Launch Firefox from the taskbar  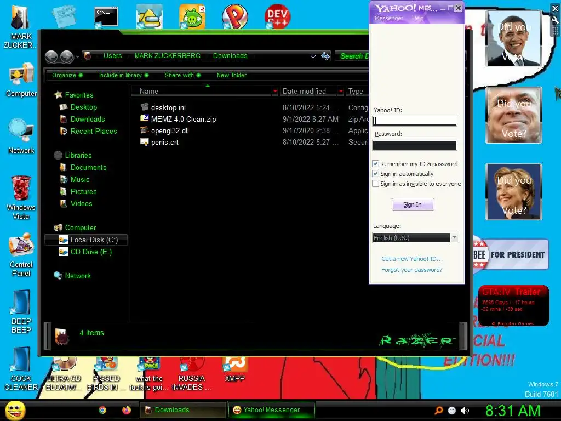tap(127, 410)
